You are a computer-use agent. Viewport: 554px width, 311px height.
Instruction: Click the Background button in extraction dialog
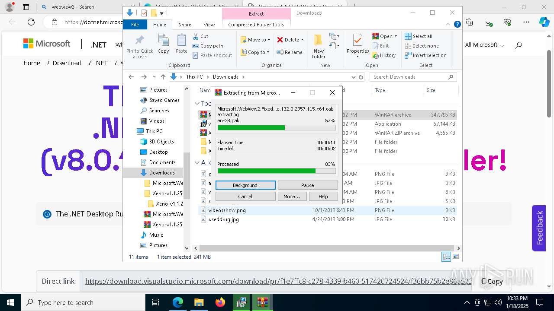click(x=245, y=185)
